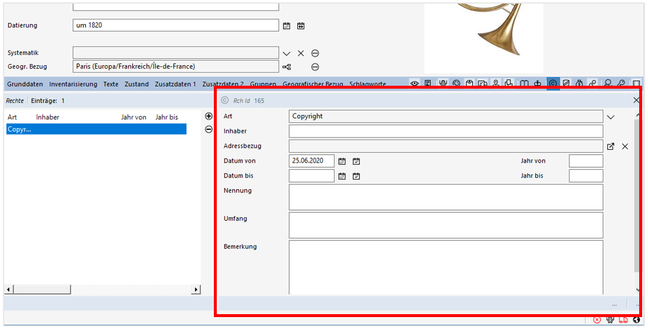Open the hierarchy icon beside Geogr. Bezug
Image resolution: width=648 pixels, height=330 pixels.
(287, 67)
